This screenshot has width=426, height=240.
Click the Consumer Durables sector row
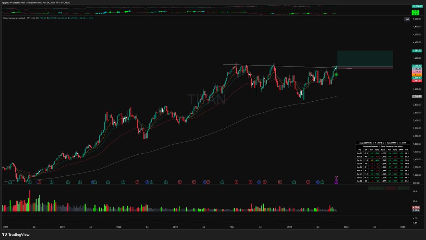click(x=383, y=146)
